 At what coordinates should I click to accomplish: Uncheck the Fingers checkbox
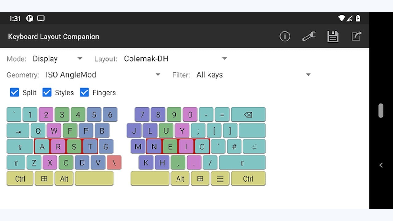[84, 92]
